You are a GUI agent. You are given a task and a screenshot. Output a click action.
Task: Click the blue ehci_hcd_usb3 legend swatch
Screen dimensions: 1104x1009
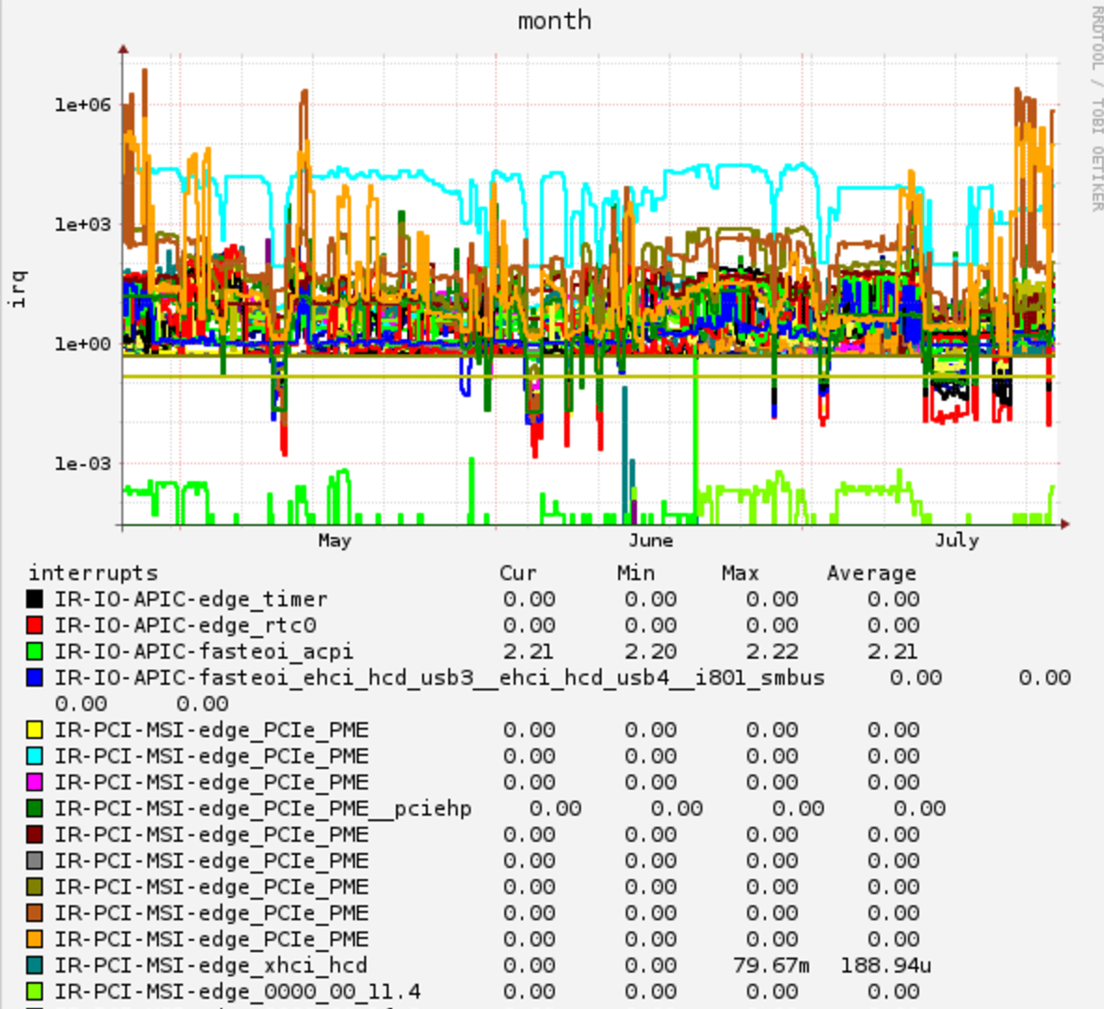tap(35, 677)
